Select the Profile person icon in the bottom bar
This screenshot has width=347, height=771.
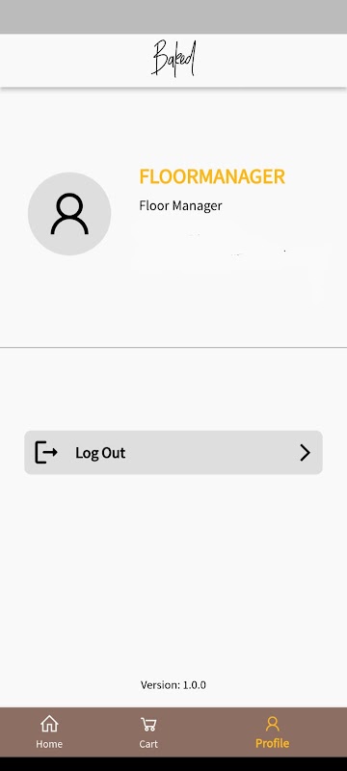point(272,724)
